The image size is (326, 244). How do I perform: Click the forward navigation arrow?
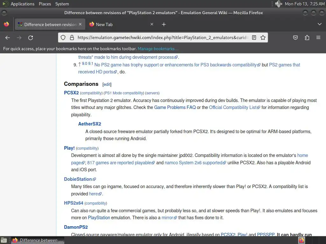click(19, 37)
